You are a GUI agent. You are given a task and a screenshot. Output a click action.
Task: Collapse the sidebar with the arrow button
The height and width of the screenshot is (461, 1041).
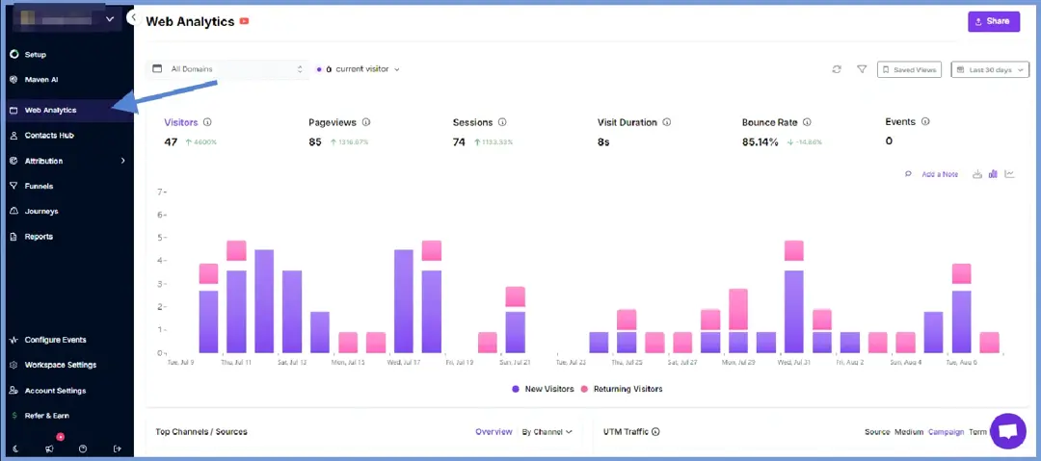pos(133,17)
